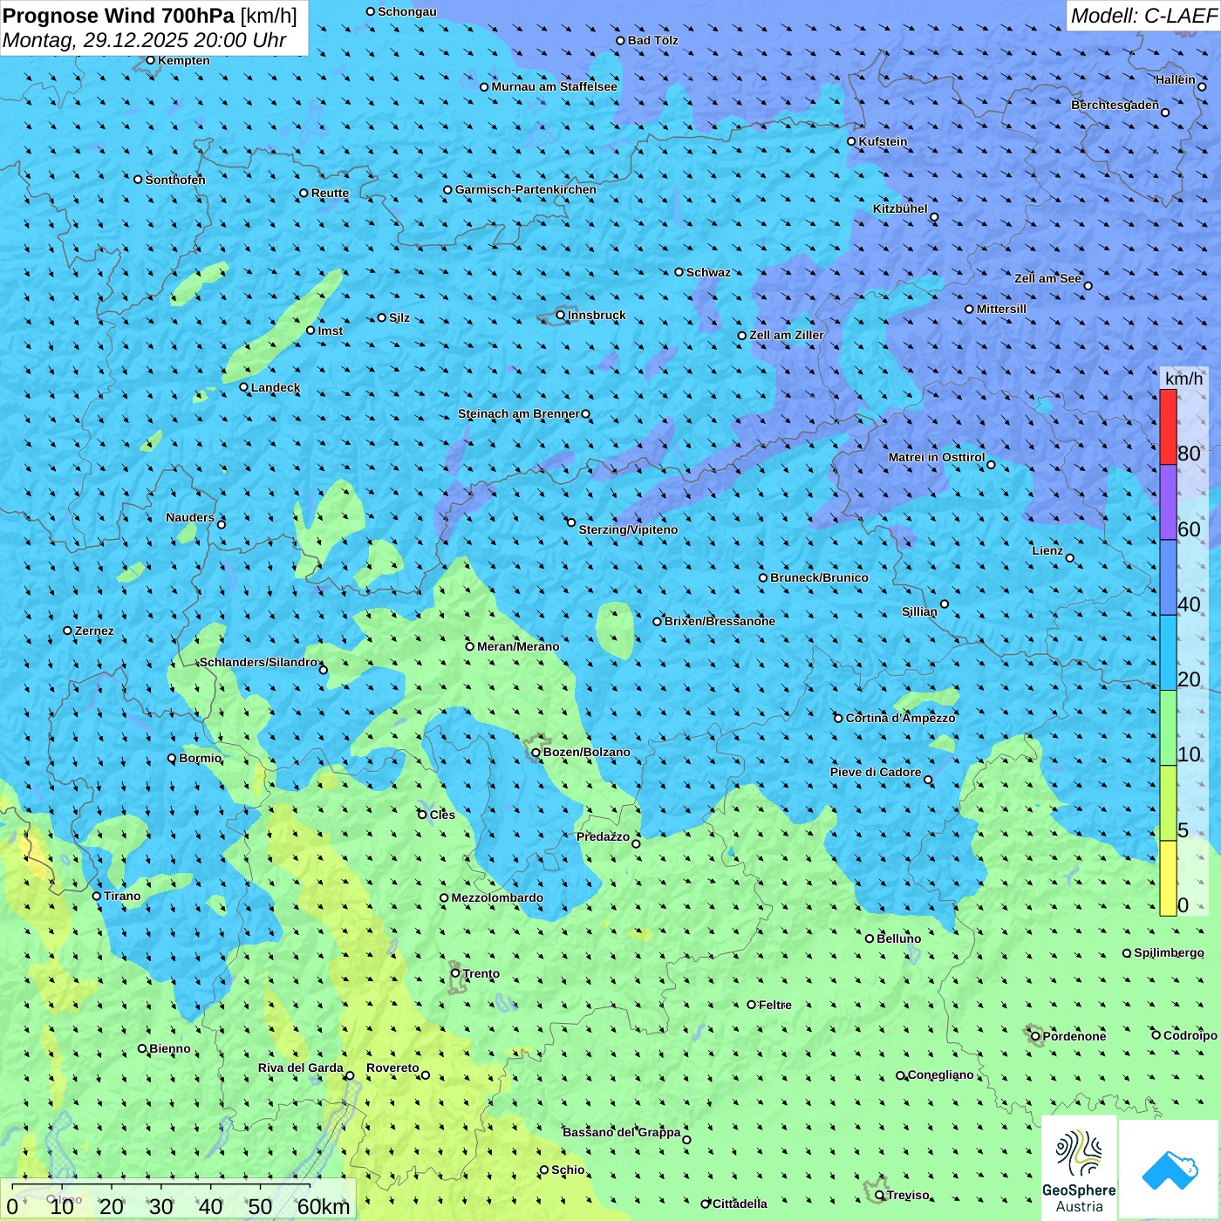
Task: Click the Bormio label
Action: point(201,758)
